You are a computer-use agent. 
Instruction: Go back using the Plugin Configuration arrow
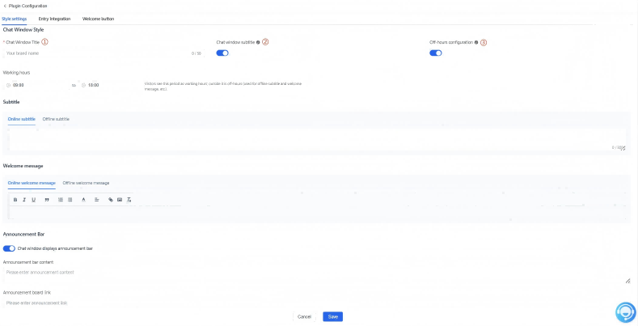(5, 6)
